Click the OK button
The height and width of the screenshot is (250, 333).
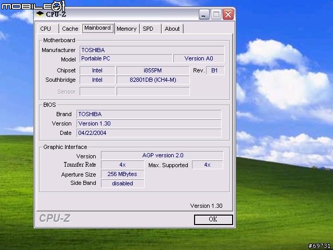213,219
